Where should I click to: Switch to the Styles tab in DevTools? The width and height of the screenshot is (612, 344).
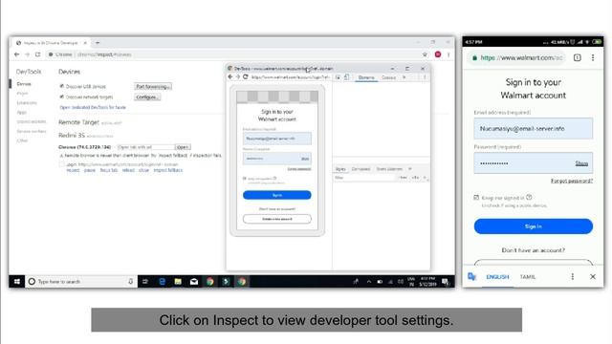point(340,169)
